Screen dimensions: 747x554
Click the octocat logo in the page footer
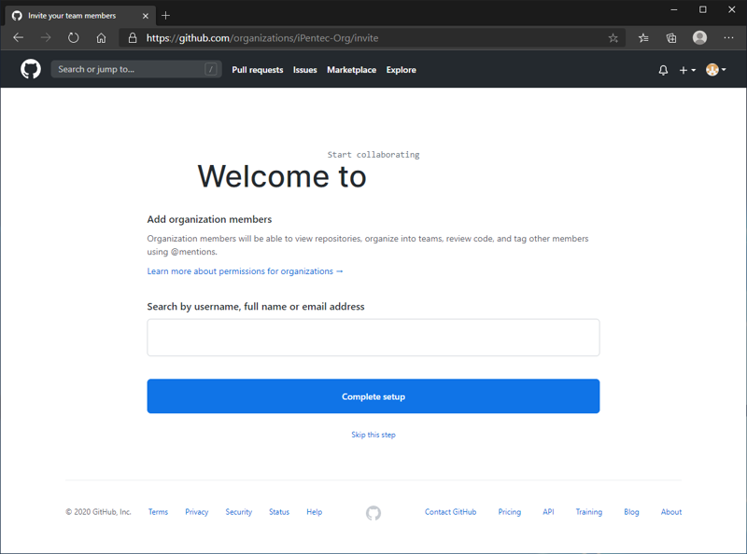coord(373,512)
